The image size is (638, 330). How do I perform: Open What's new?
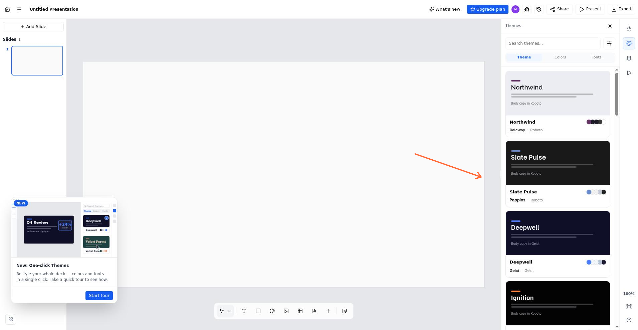(x=445, y=9)
